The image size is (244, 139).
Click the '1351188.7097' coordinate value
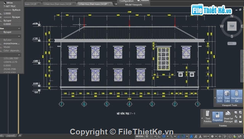[11, 58]
